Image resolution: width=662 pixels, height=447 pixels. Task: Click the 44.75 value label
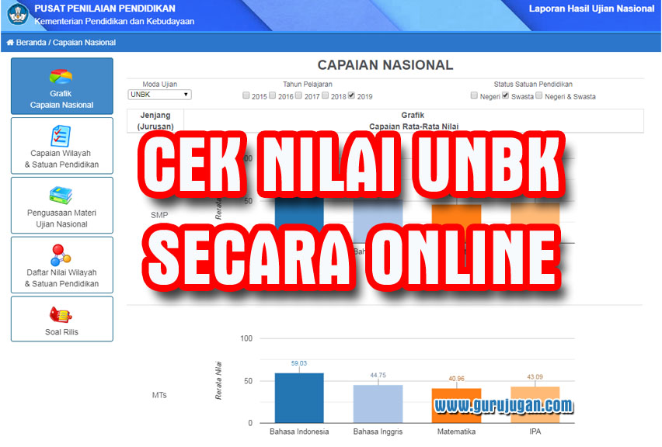[x=378, y=375]
